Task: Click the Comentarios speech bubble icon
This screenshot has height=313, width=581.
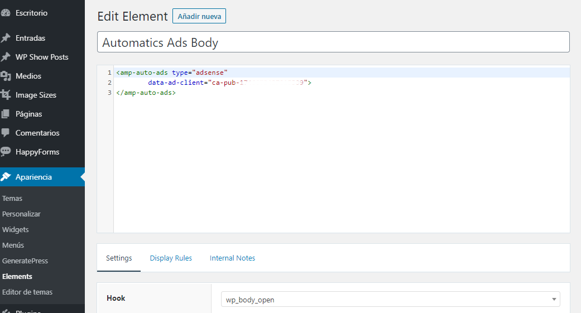Action: [x=6, y=133]
